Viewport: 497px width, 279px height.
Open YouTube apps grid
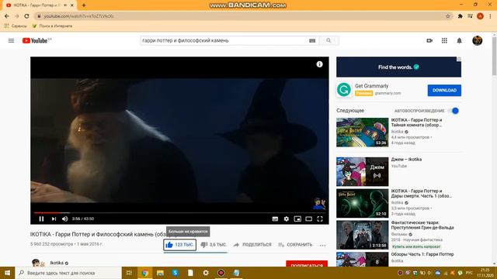pos(444,40)
